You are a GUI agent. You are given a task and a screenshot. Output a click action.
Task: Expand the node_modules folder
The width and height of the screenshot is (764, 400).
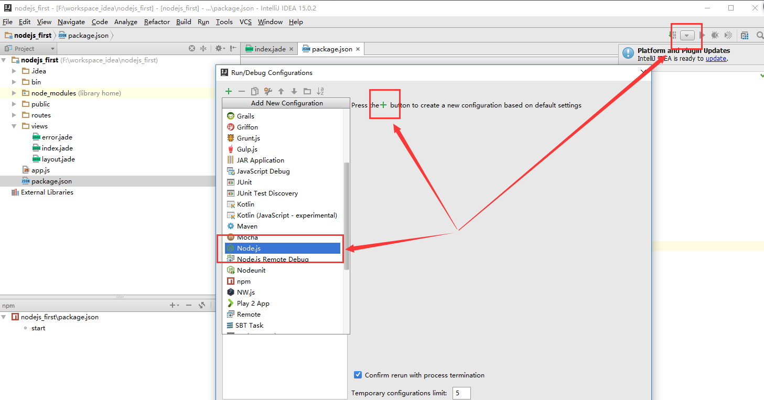(14, 93)
